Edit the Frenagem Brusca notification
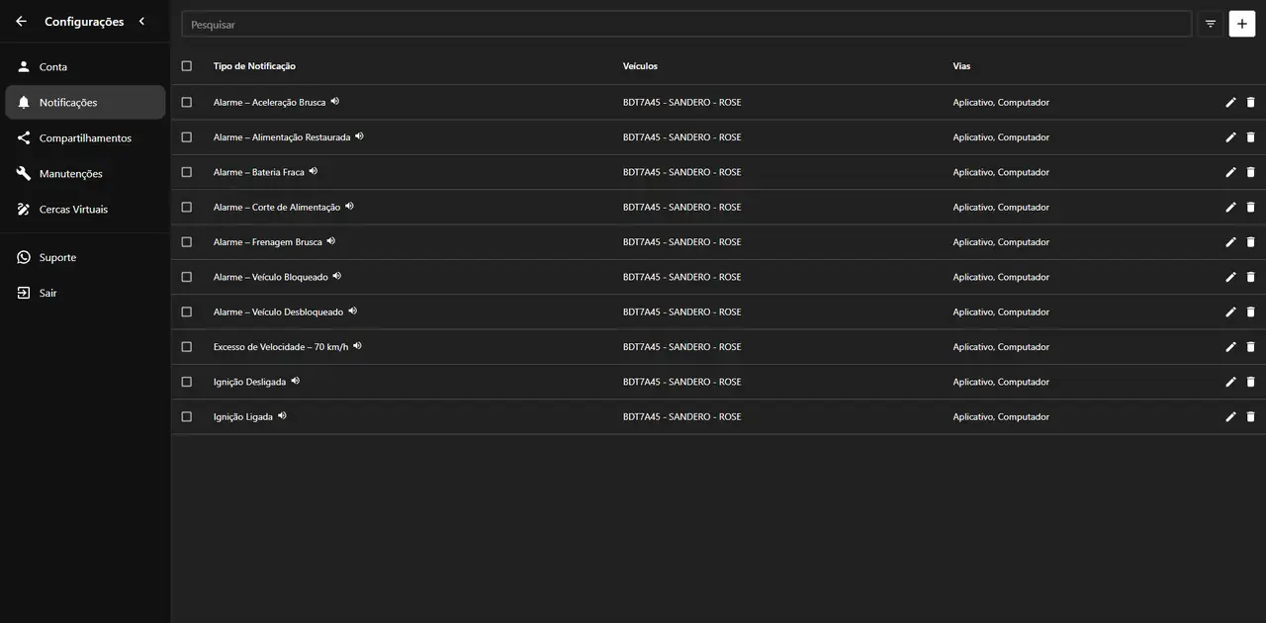 tap(1230, 242)
